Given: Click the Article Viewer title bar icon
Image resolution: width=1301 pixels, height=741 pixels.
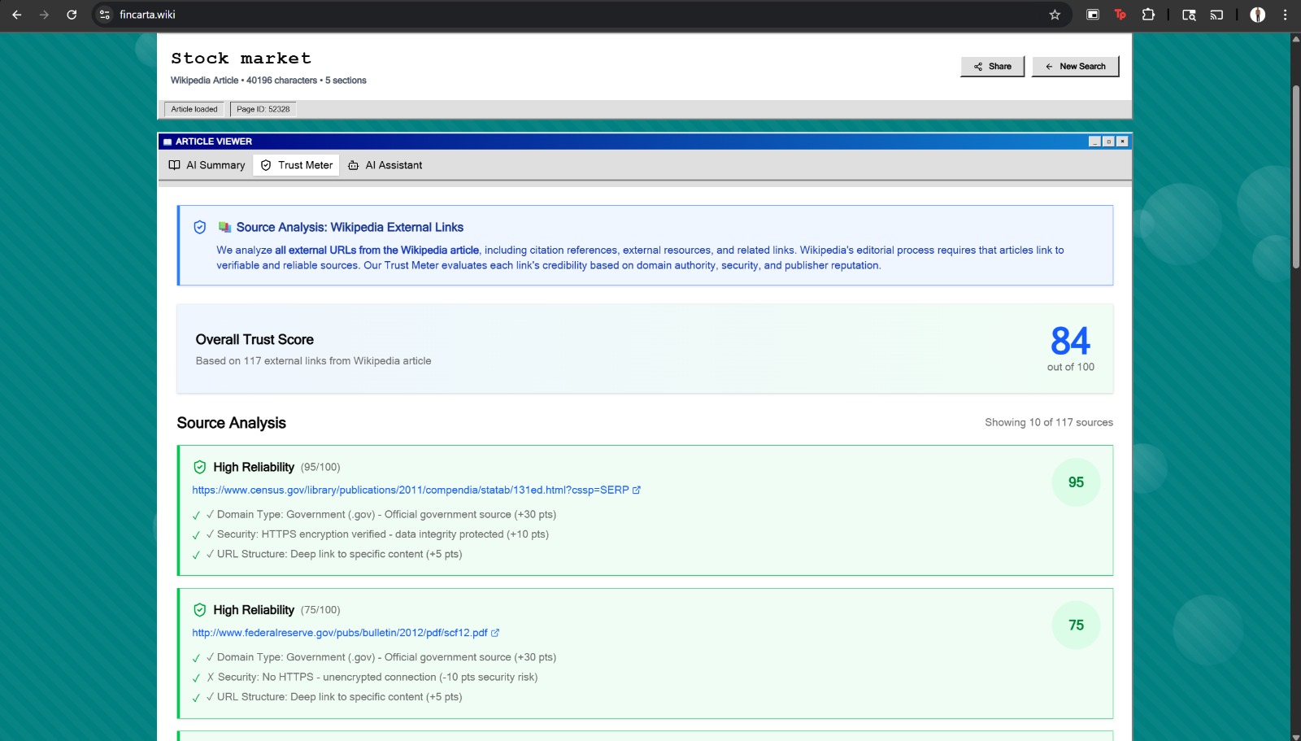Looking at the screenshot, I should click(168, 142).
